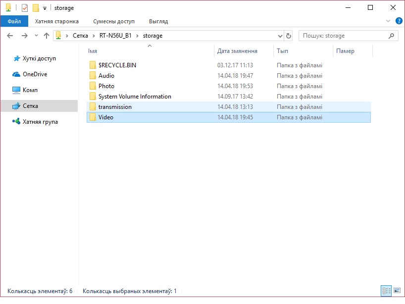Refresh the storage folder view

[x=289, y=36]
